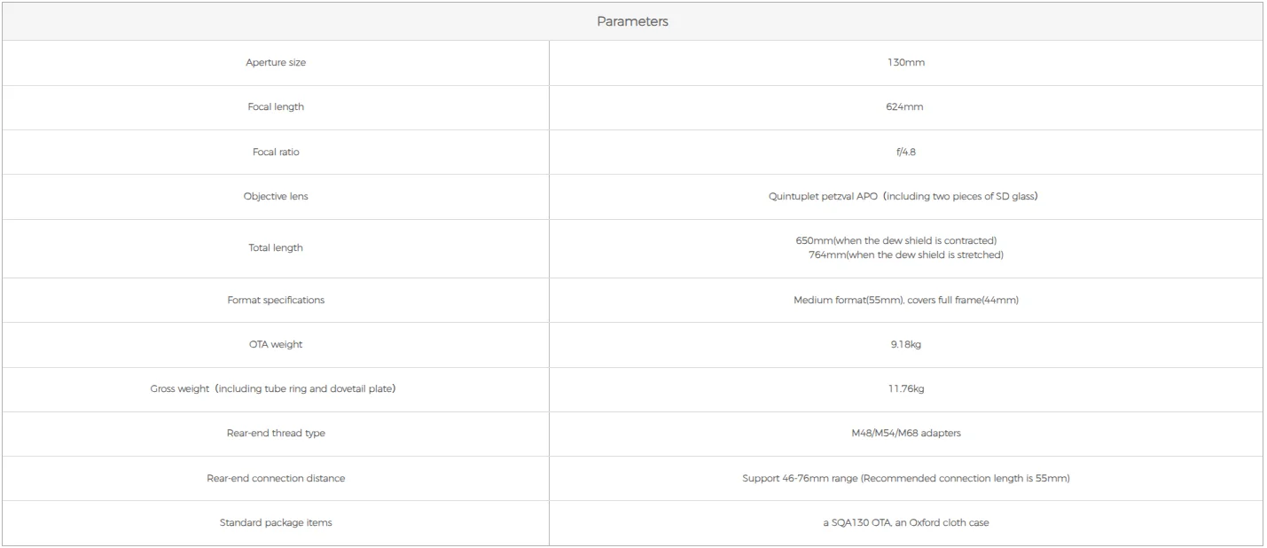Click the Parameters table header

tap(632, 21)
